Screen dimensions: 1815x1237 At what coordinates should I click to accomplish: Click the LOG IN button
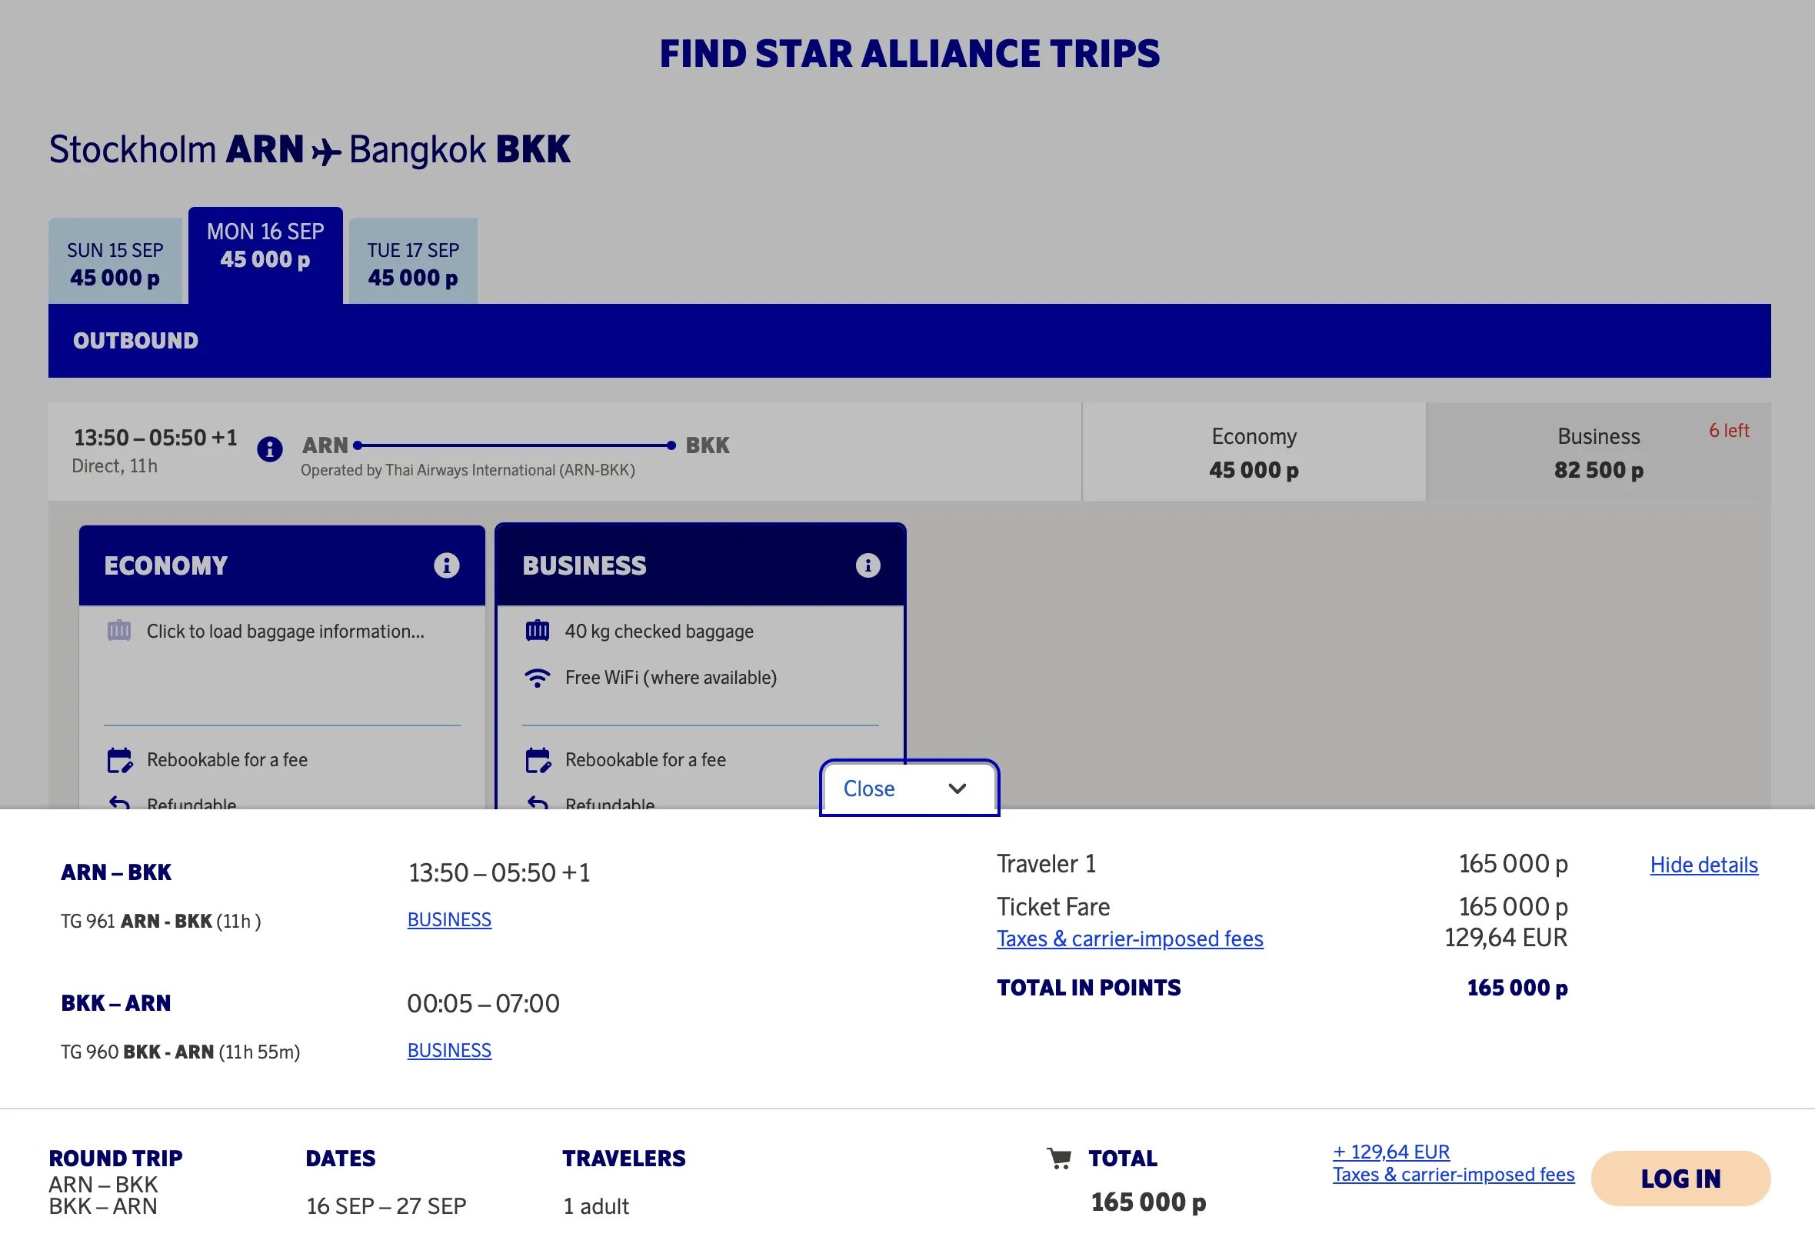point(1680,1179)
